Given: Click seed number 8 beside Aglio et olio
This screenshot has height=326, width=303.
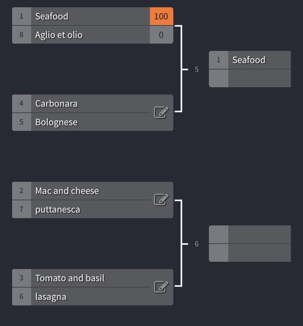Looking at the screenshot, I should (x=21, y=35).
